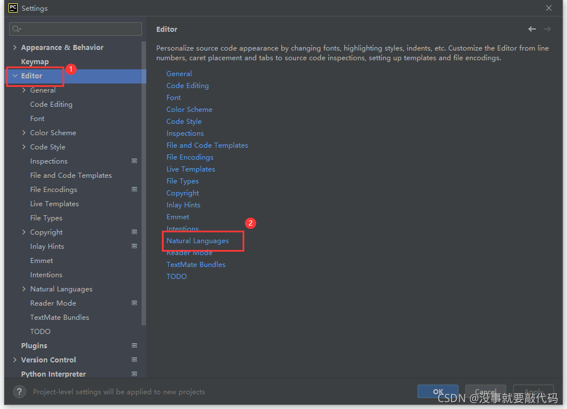Open the Color Scheme link
The image size is (567, 409).
(x=189, y=110)
